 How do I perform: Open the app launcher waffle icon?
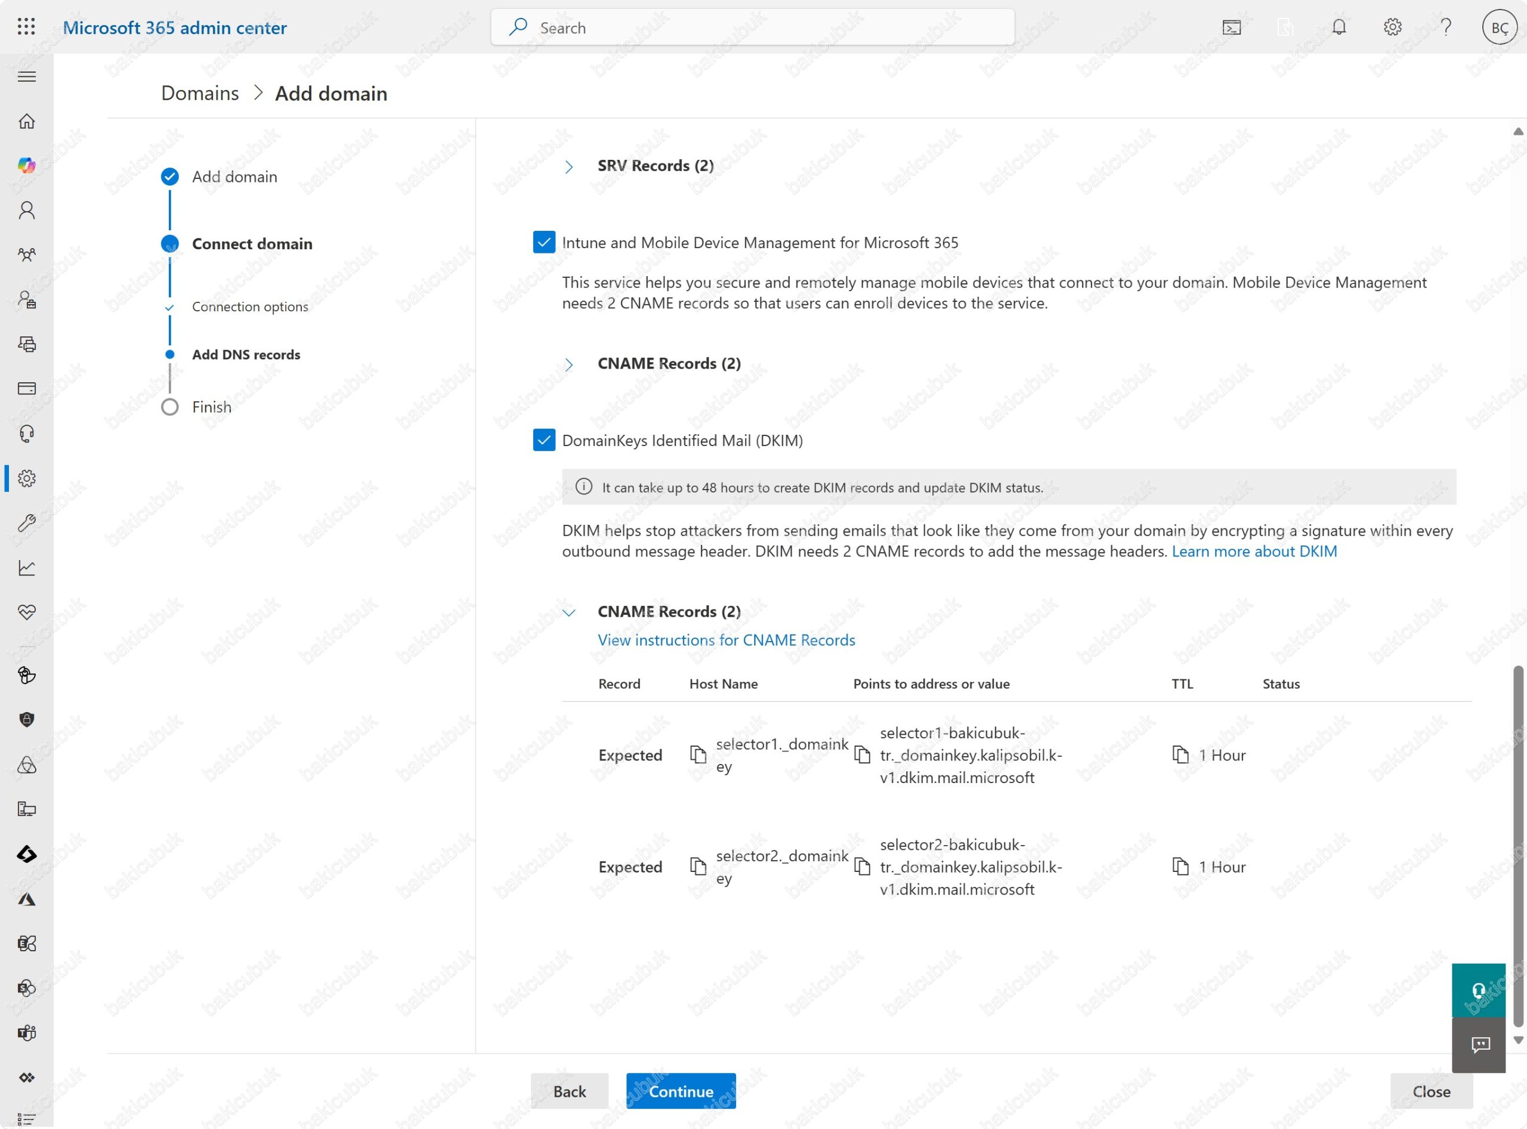(x=26, y=27)
